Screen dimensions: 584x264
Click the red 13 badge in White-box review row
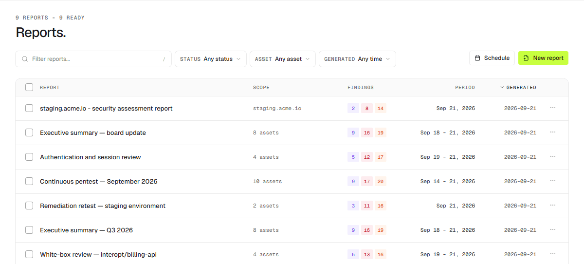click(367, 254)
